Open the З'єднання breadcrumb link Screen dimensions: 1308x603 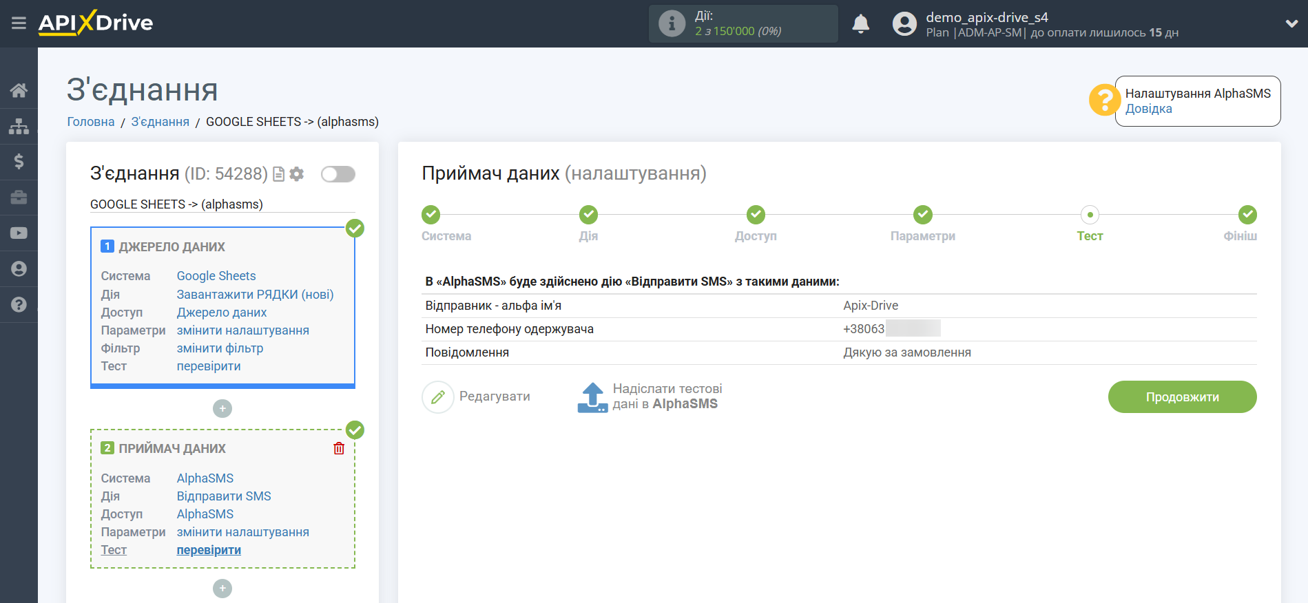click(x=160, y=122)
